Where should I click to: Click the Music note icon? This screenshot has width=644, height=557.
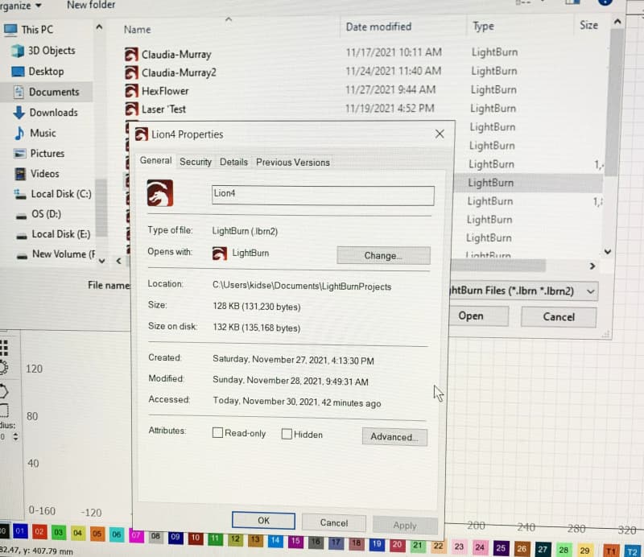point(19,133)
